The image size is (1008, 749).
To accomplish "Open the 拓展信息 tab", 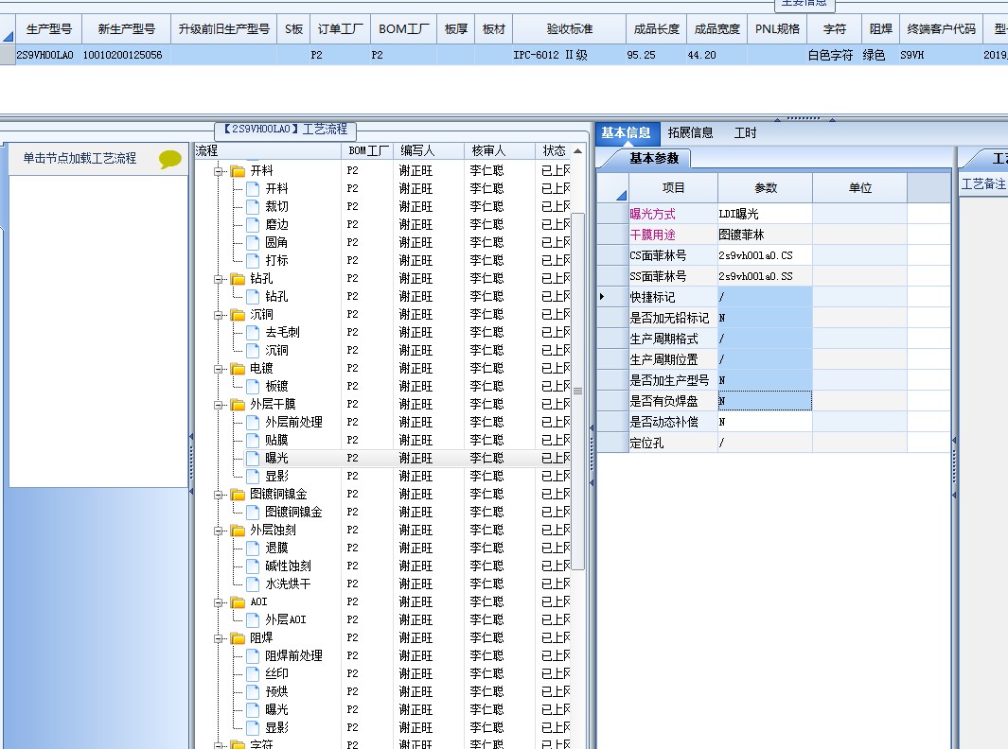I will [x=690, y=133].
